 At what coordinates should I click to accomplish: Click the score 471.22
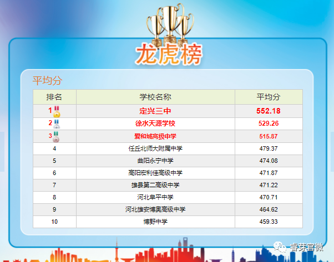(x=269, y=185)
